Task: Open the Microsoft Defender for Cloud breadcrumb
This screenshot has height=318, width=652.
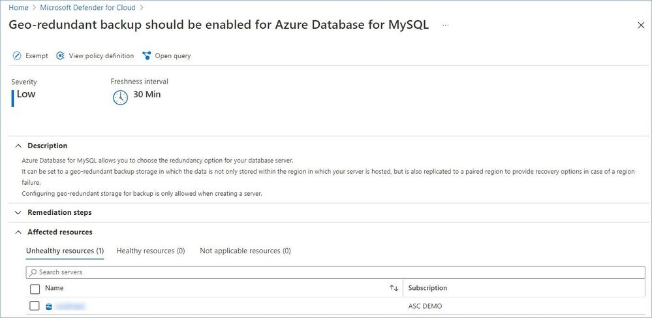Action: pyautogui.click(x=87, y=7)
